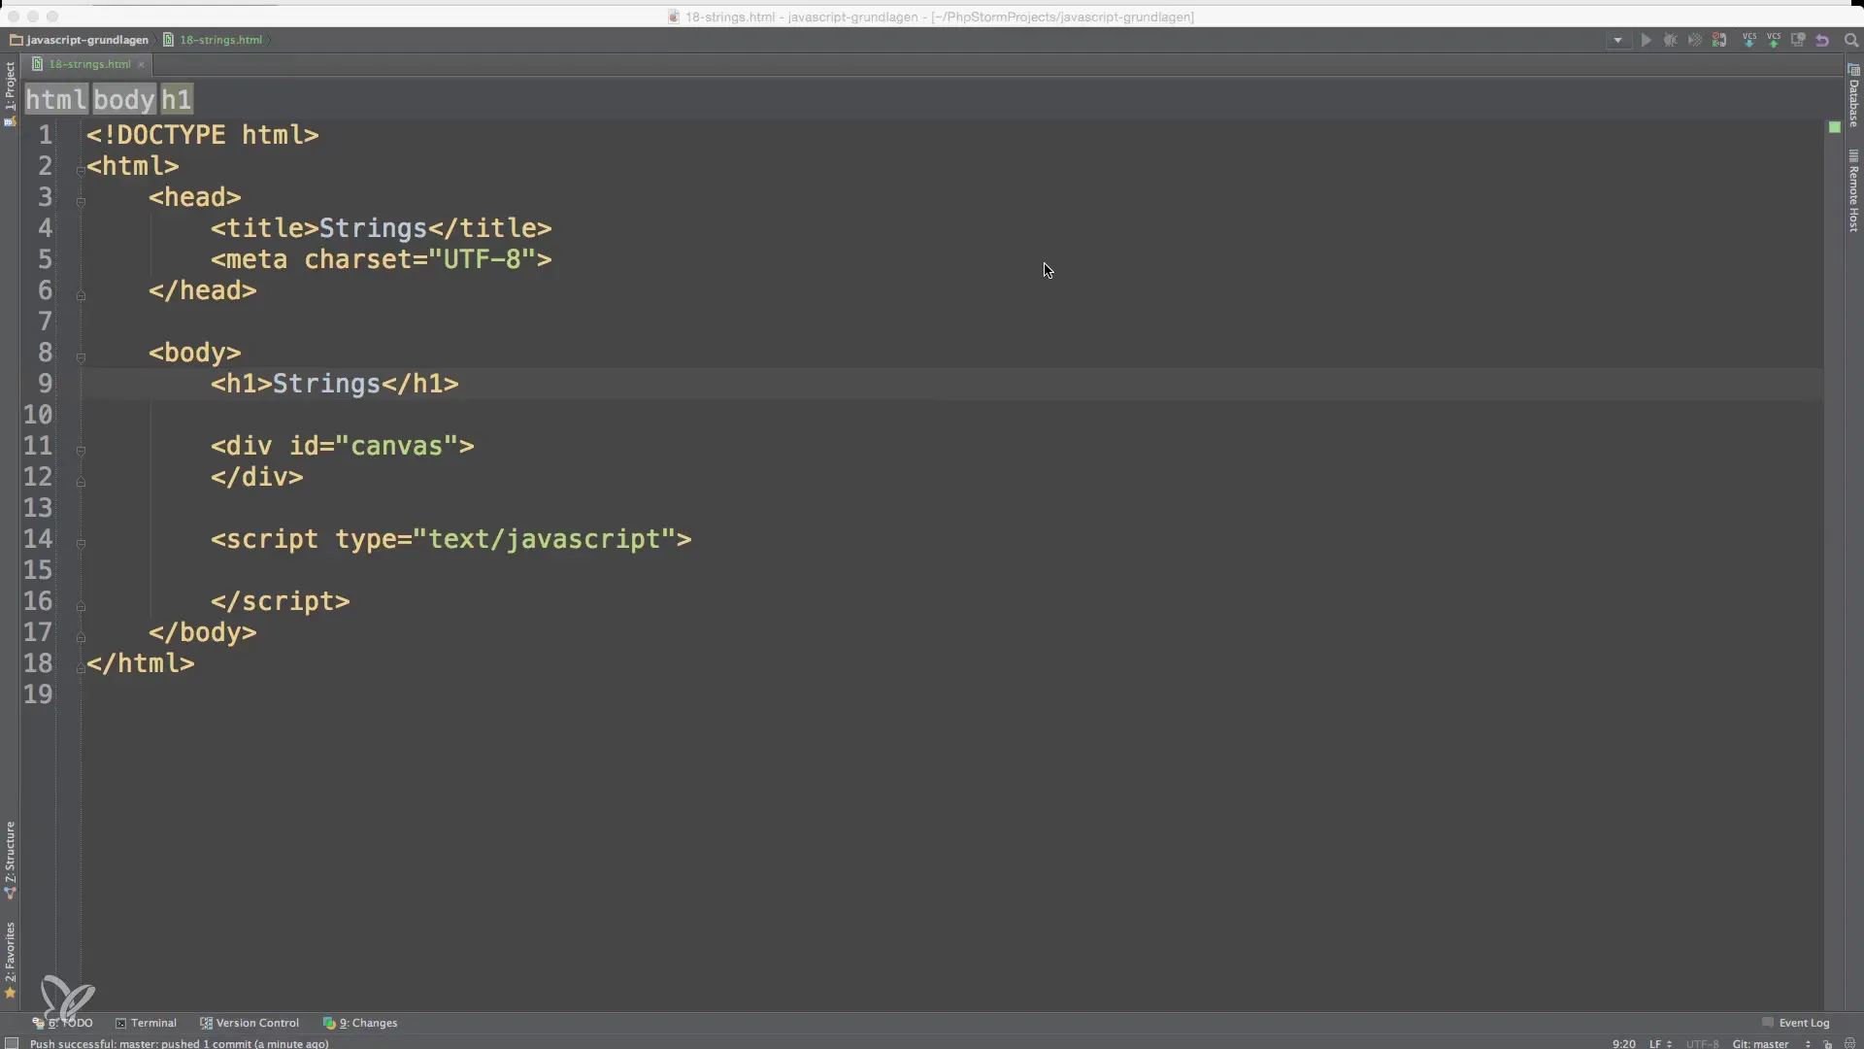Click the Run with Coverage icon

tap(1694, 41)
